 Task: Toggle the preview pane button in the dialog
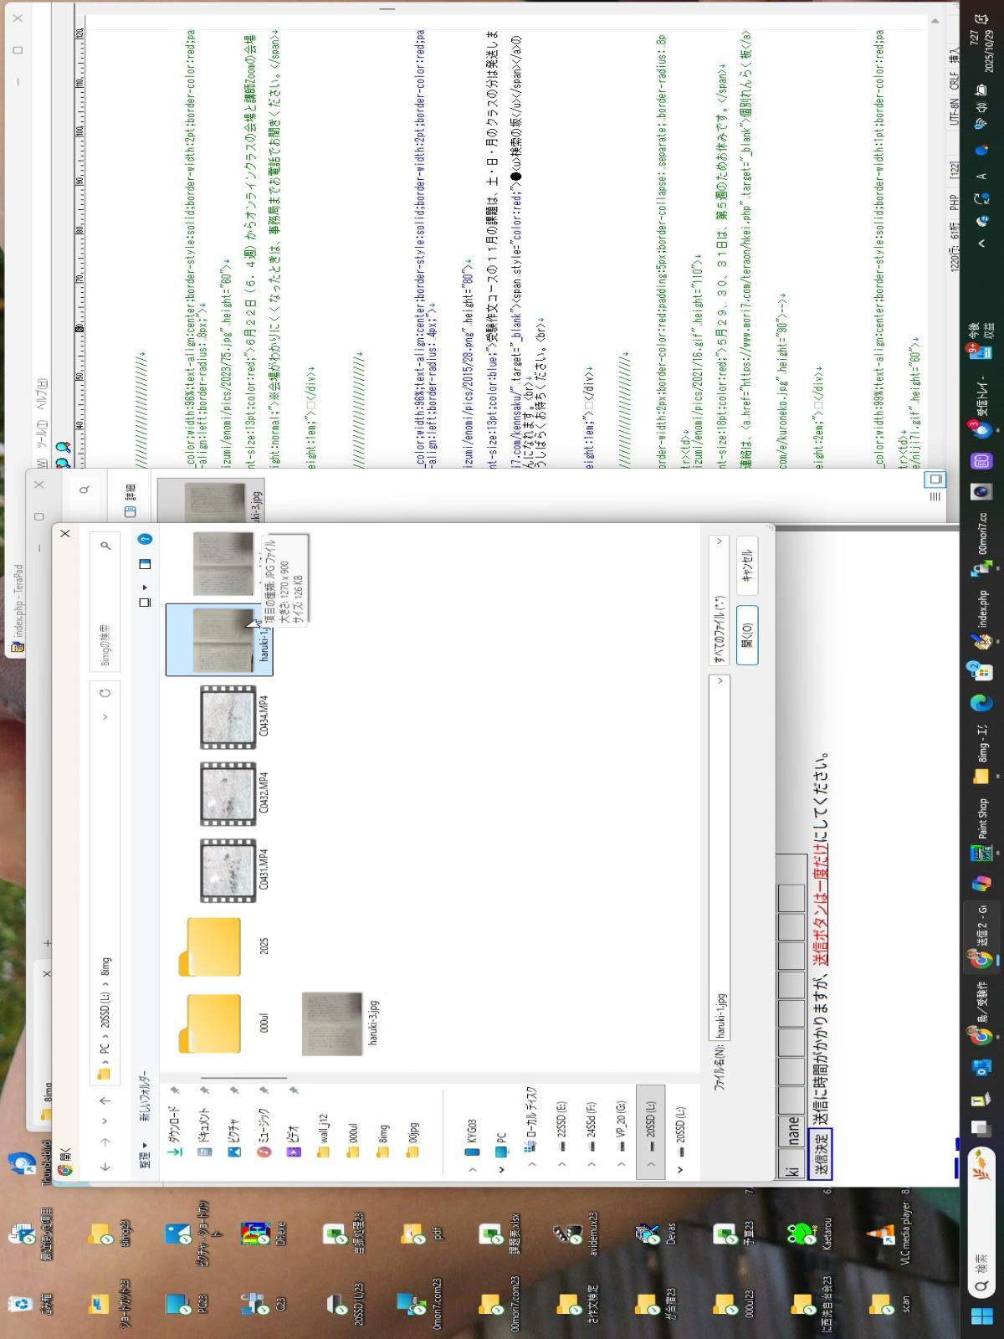pyautogui.click(x=144, y=564)
